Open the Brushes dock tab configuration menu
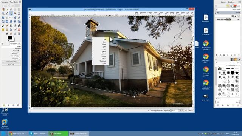This screenshot has height=136, width=242. tap(216, 59)
